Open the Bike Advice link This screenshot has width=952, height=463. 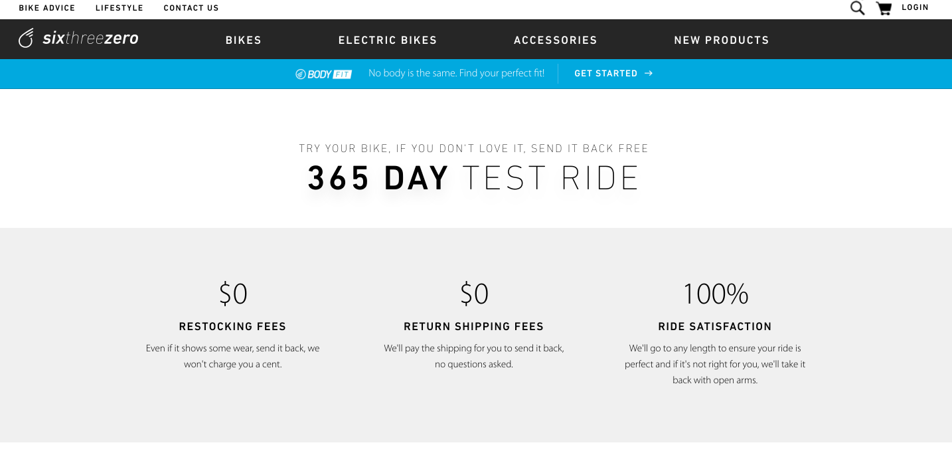point(47,8)
